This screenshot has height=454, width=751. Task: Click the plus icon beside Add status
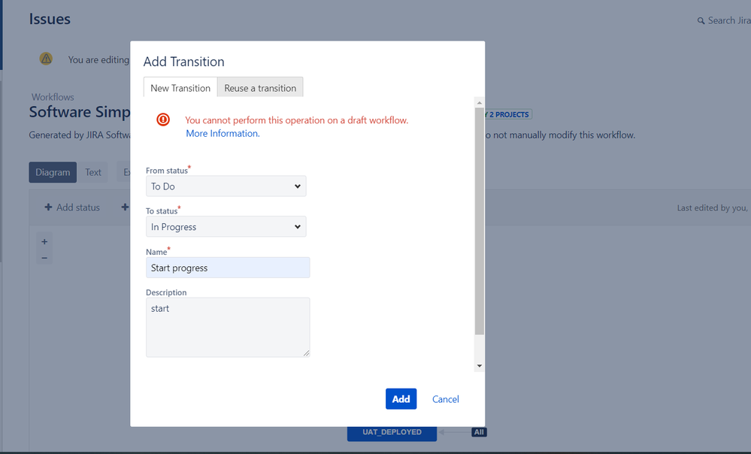tap(49, 207)
